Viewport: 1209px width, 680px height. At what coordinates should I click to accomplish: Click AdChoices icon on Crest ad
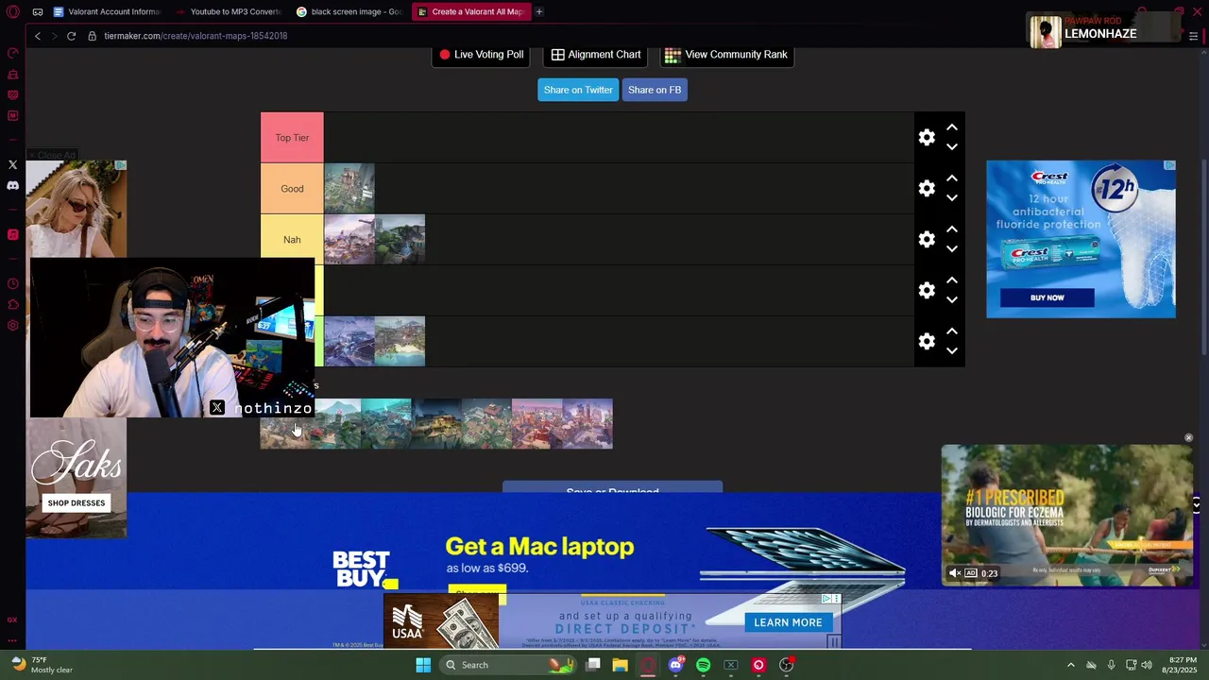click(x=1169, y=165)
